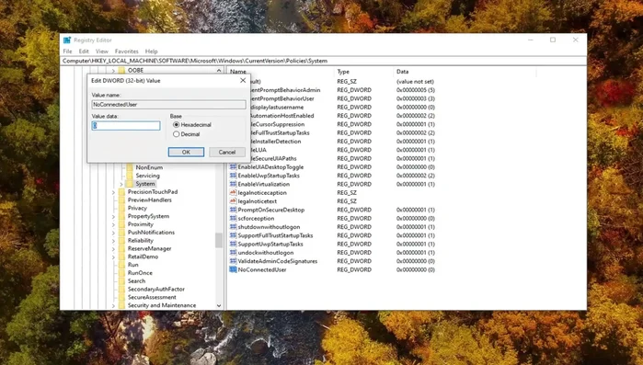Viewport: 643px width, 365px height.
Task: Select the Run tree key
Action: click(132, 265)
